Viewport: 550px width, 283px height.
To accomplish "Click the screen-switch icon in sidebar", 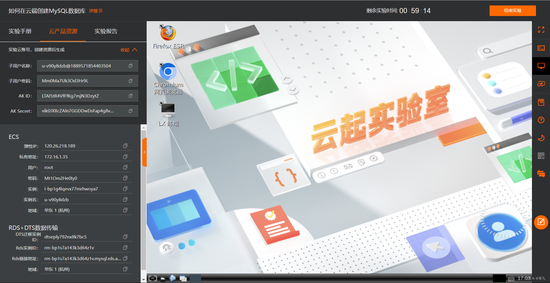I will tap(541, 84).
